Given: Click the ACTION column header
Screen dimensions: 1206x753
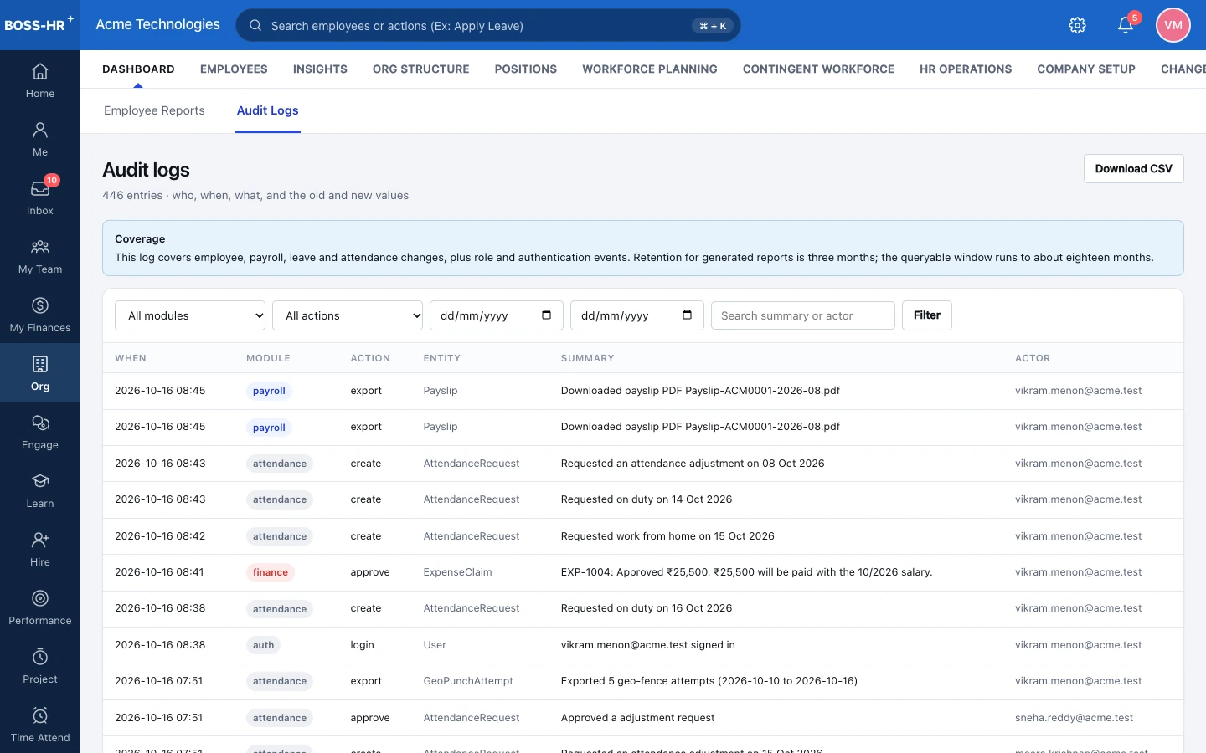Looking at the screenshot, I should pyautogui.click(x=370, y=358).
